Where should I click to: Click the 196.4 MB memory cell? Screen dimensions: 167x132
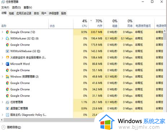tap(96, 38)
